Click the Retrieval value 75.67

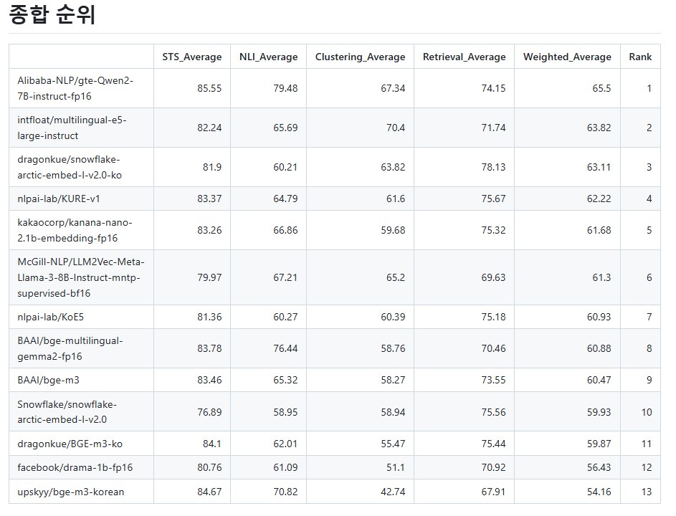click(493, 199)
